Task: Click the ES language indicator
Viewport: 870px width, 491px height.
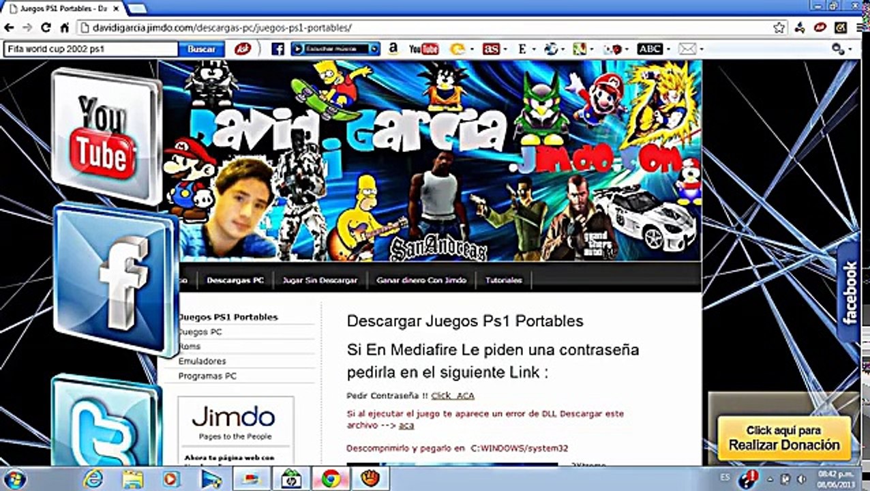Action: 725,478
